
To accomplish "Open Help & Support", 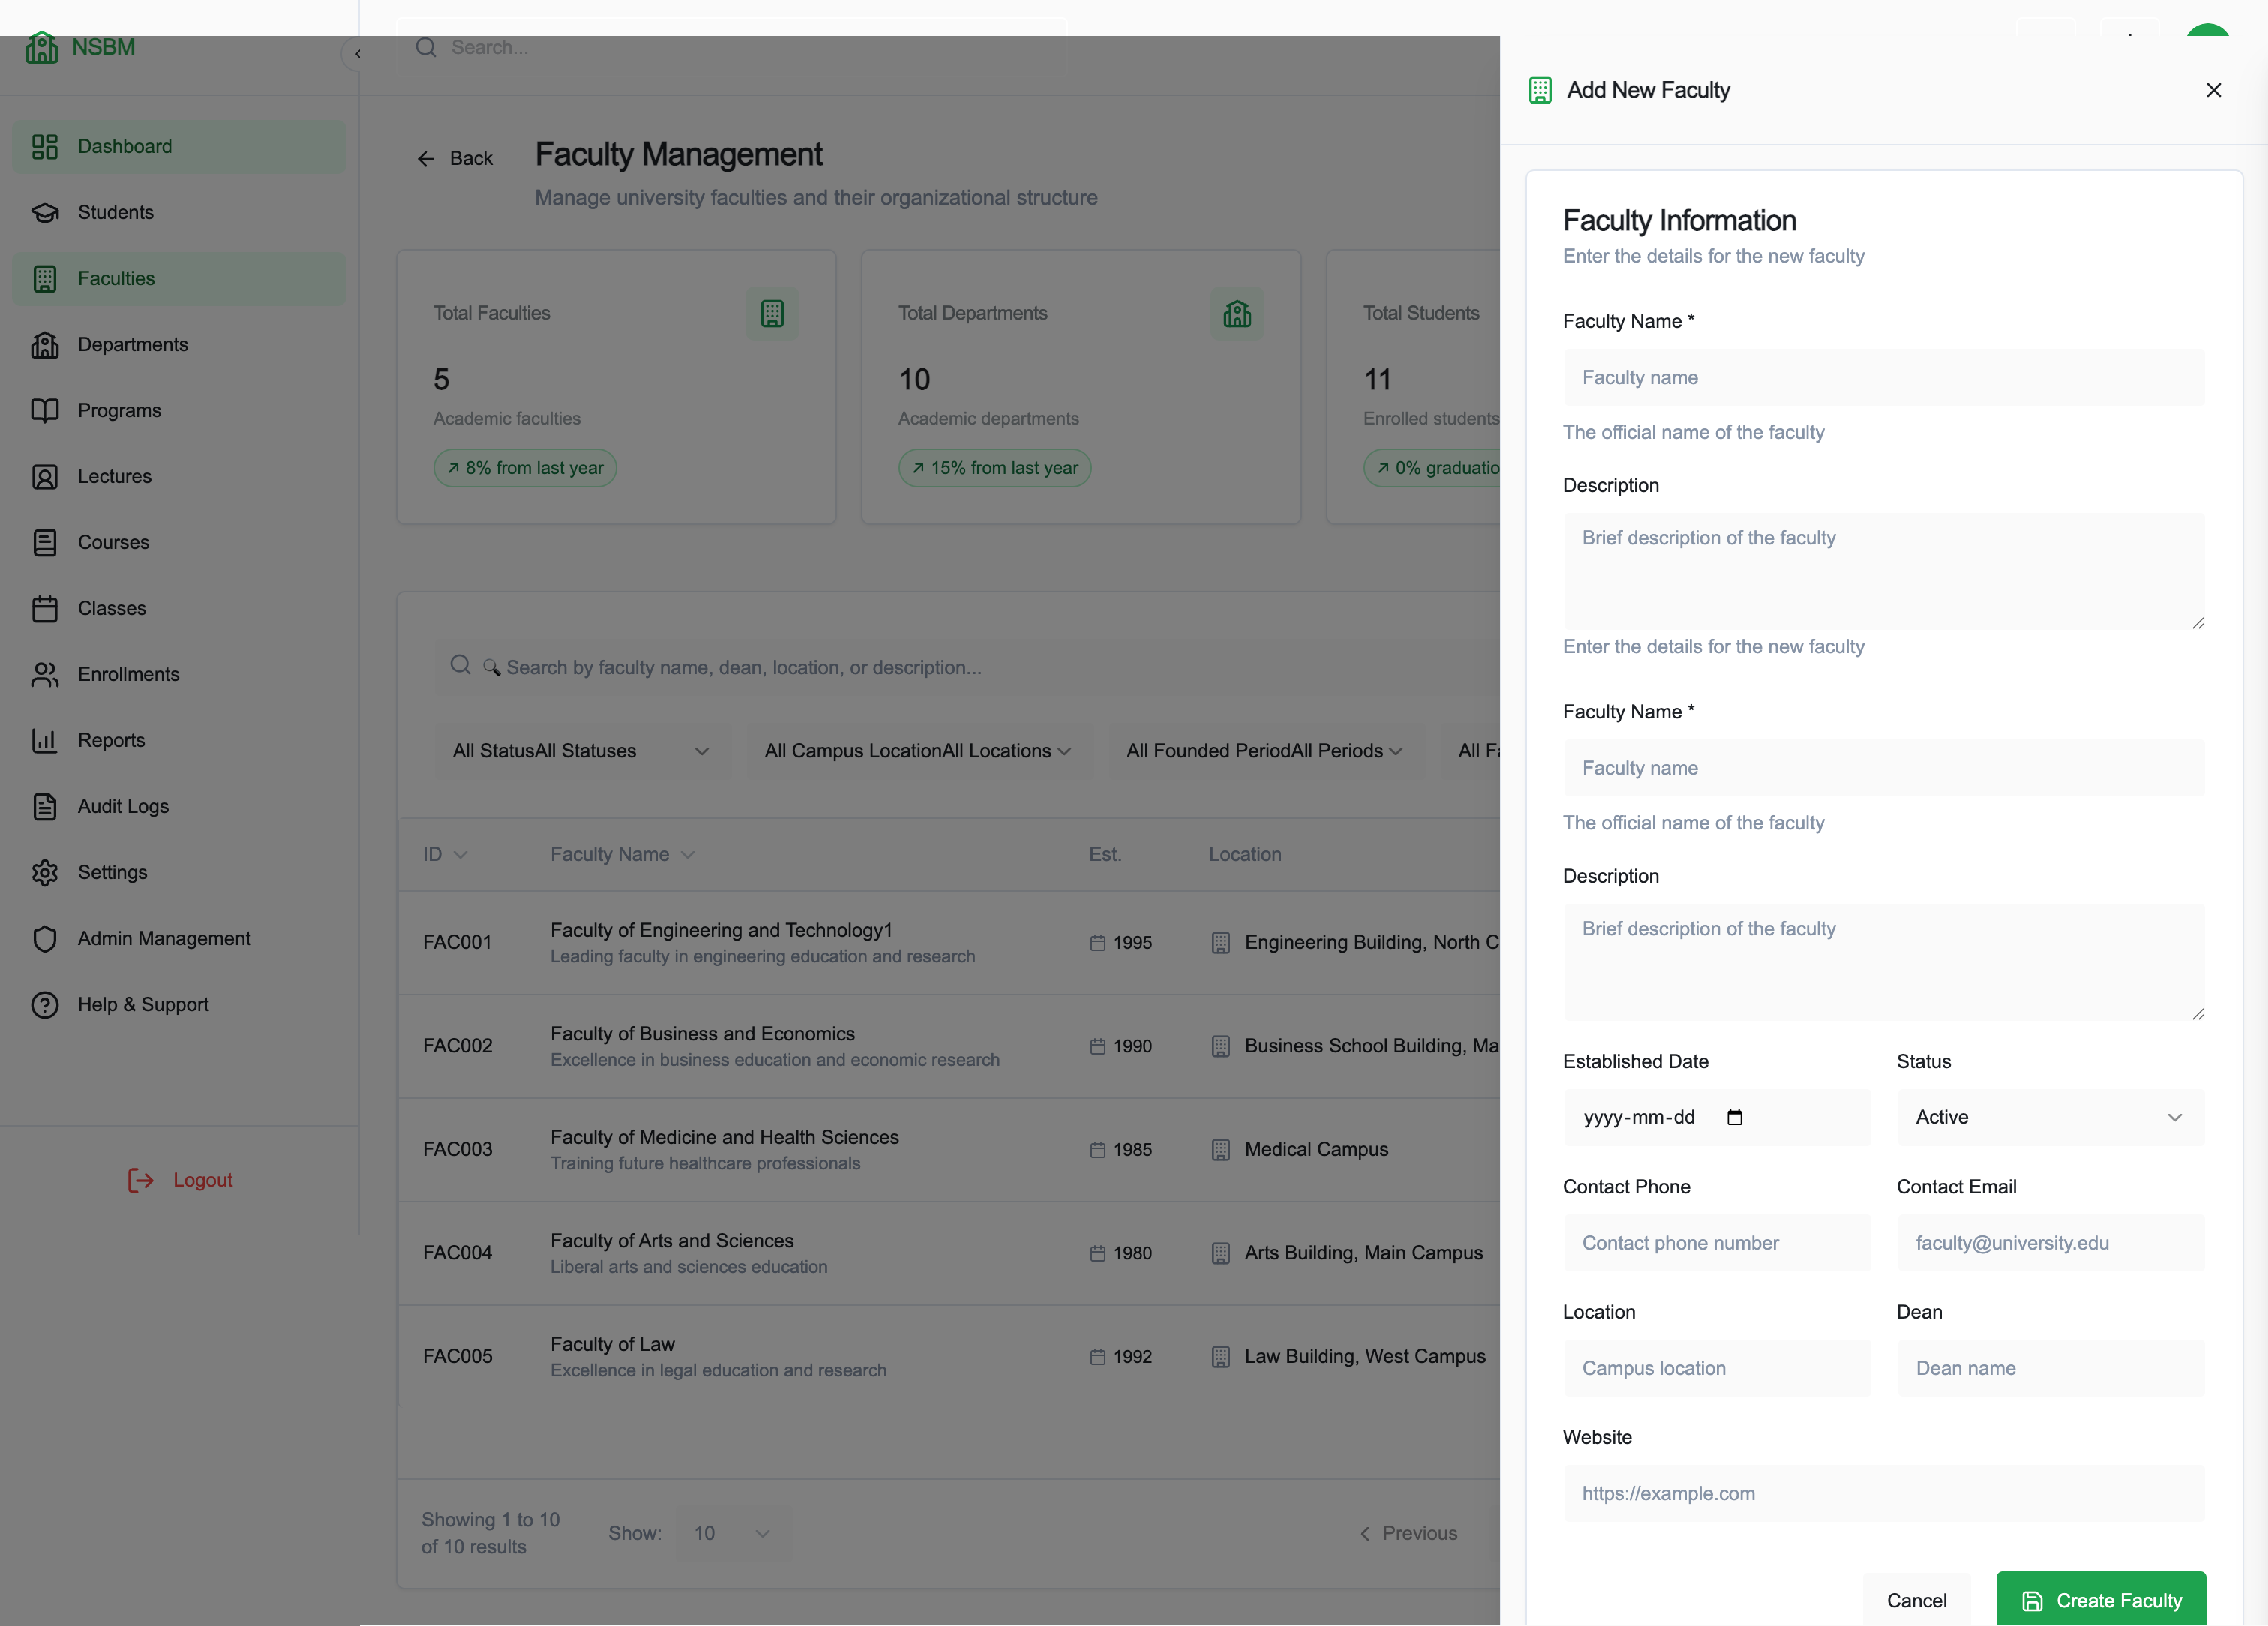I will pyautogui.click(x=142, y=1004).
